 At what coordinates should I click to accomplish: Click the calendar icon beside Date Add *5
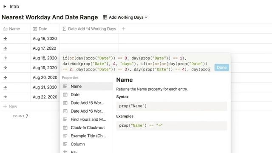click(x=65, y=103)
